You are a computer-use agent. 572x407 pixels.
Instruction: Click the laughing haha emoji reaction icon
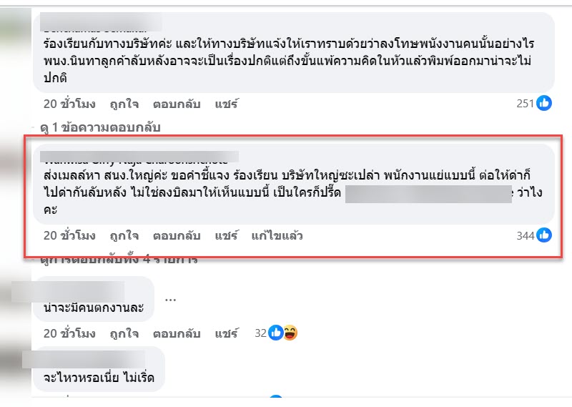pyautogui.click(x=290, y=333)
